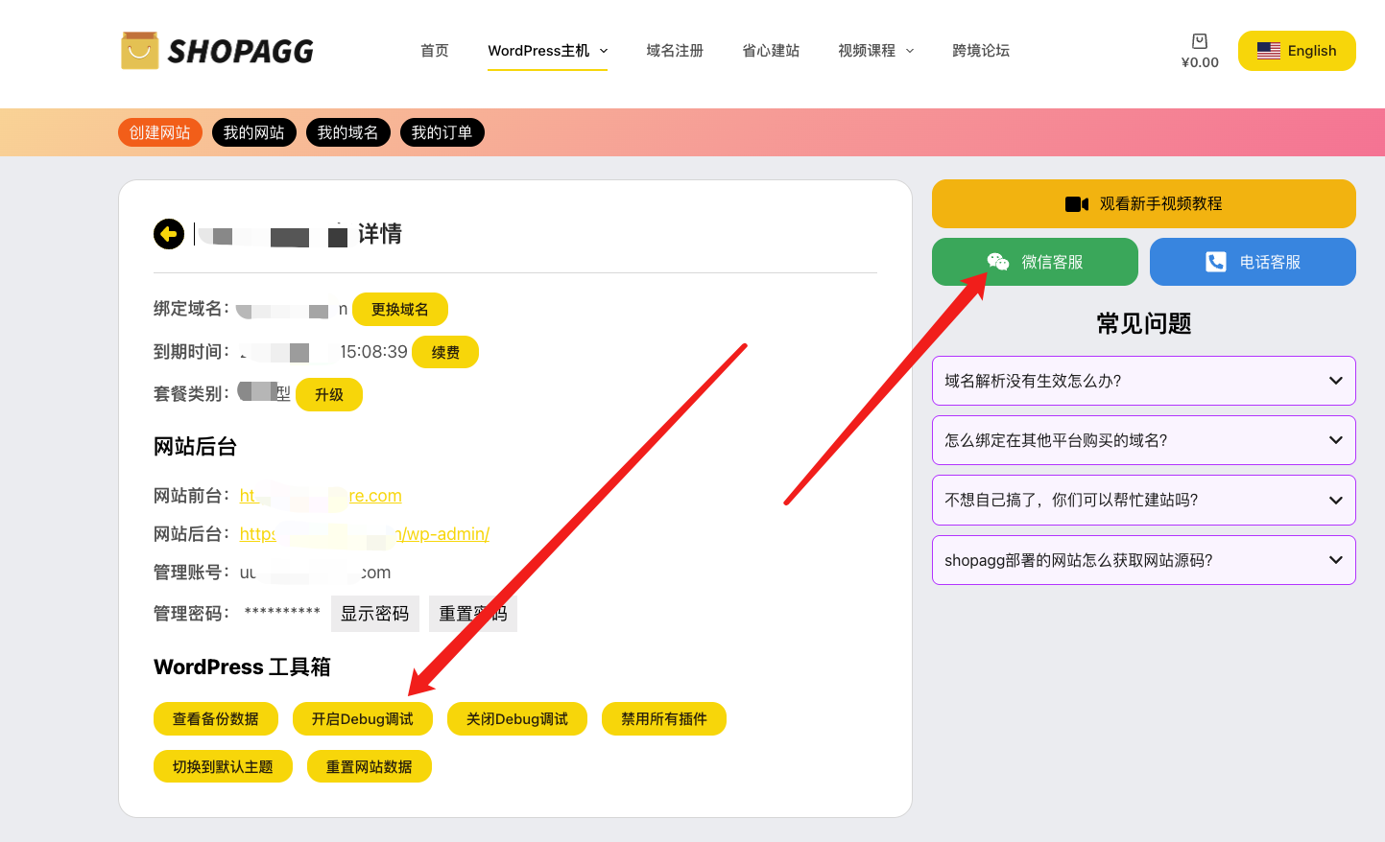Click the US flag icon
This screenshot has height=842, width=1385.
point(1269,51)
